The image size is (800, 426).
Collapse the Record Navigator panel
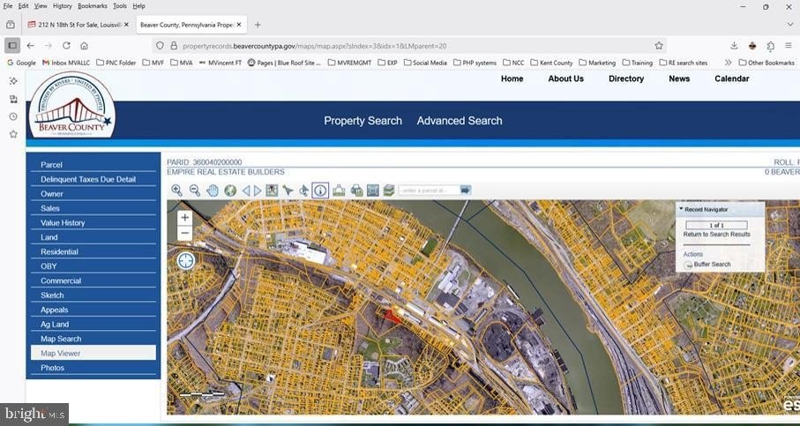click(681, 209)
